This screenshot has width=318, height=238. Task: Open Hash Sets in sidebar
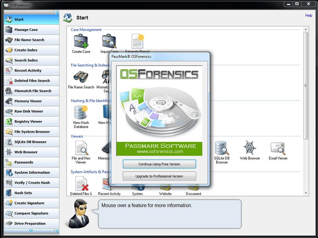pyautogui.click(x=32, y=193)
